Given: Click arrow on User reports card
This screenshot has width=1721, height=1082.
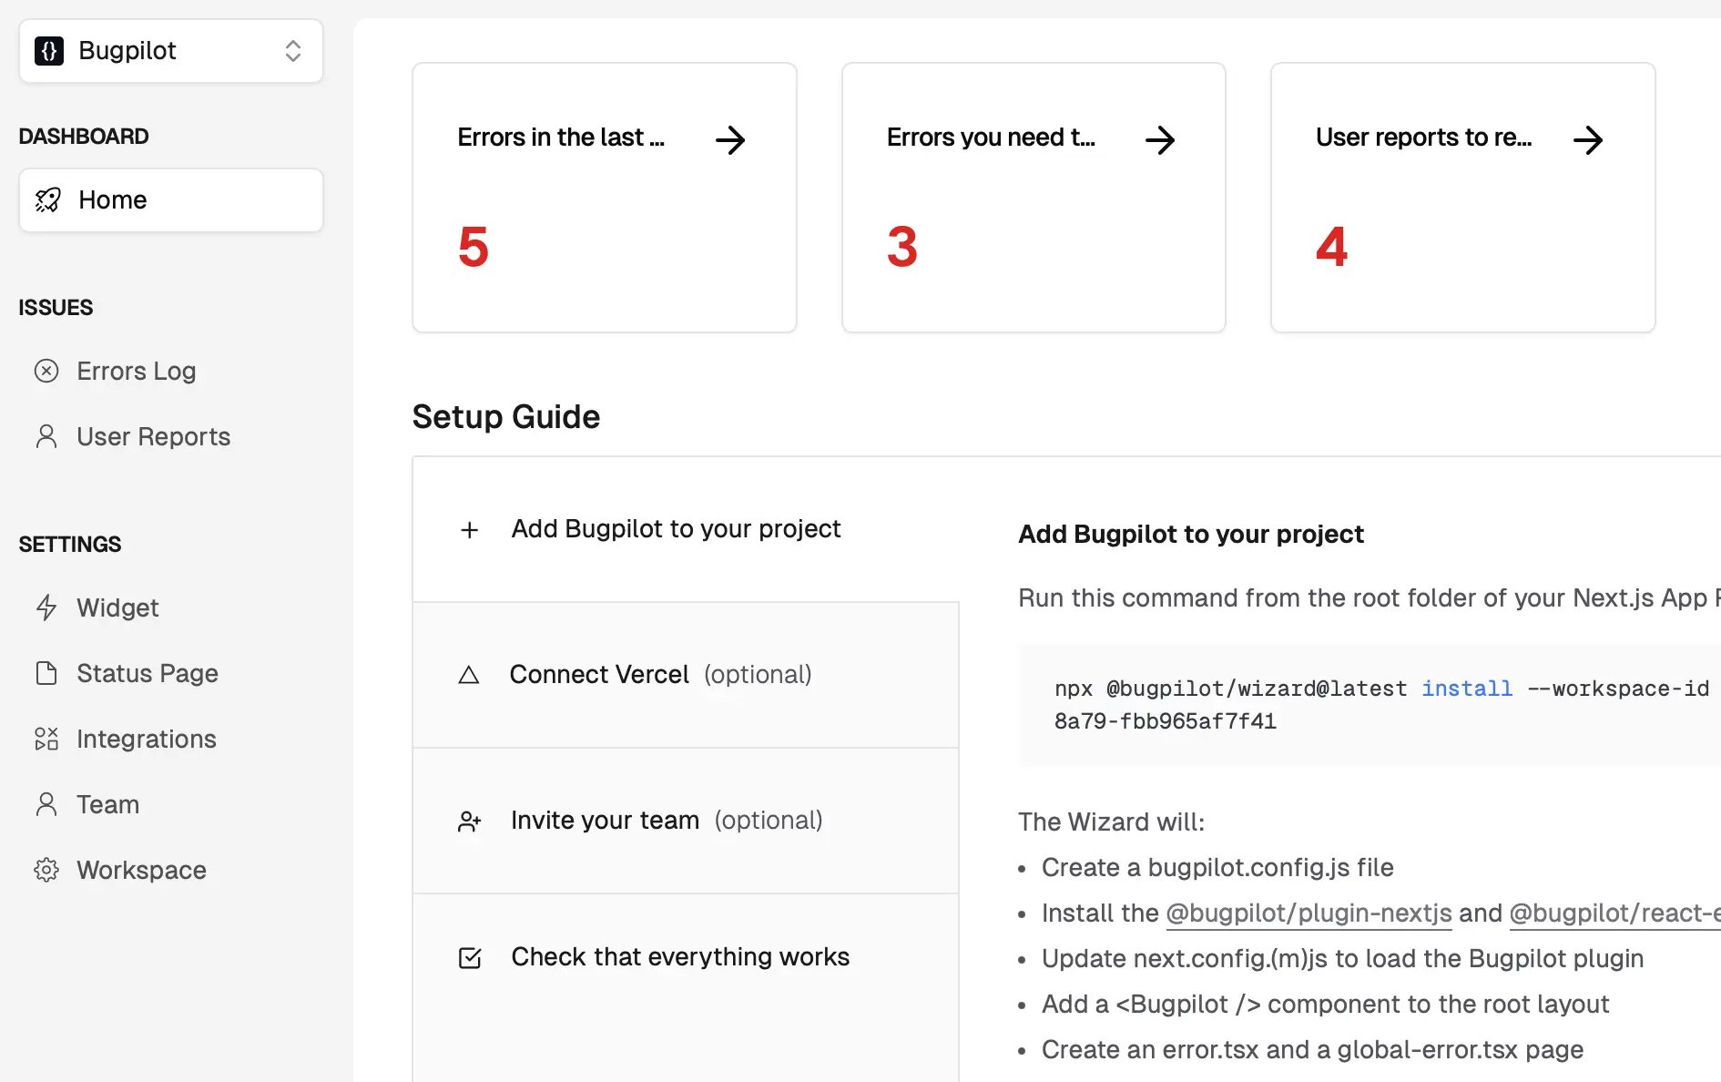Looking at the screenshot, I should point(1588,140).
